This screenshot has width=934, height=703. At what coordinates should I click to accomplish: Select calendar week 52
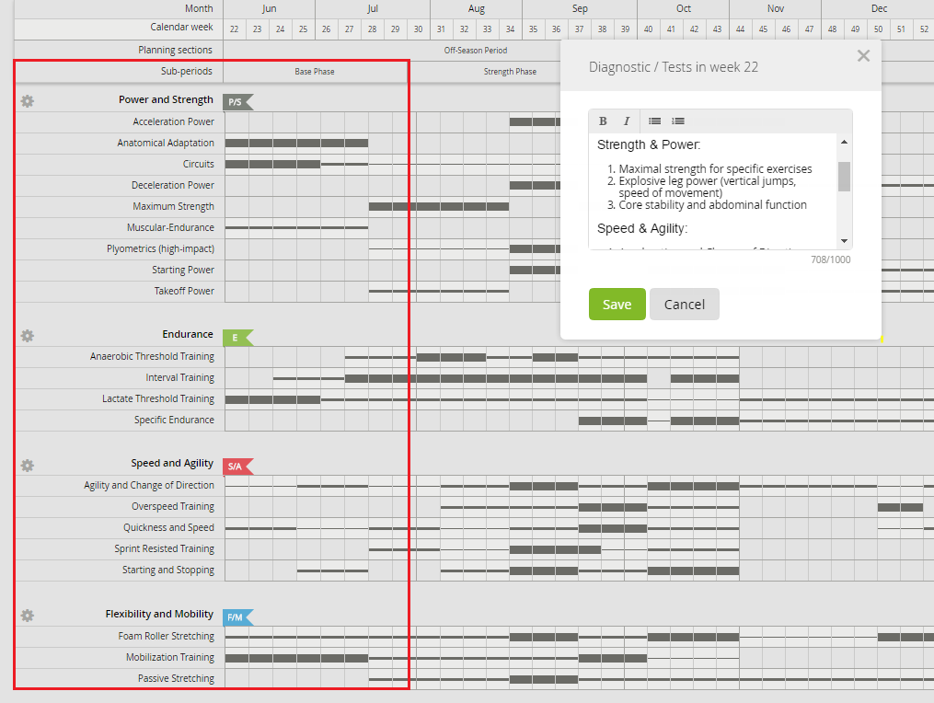pos(924,29)
